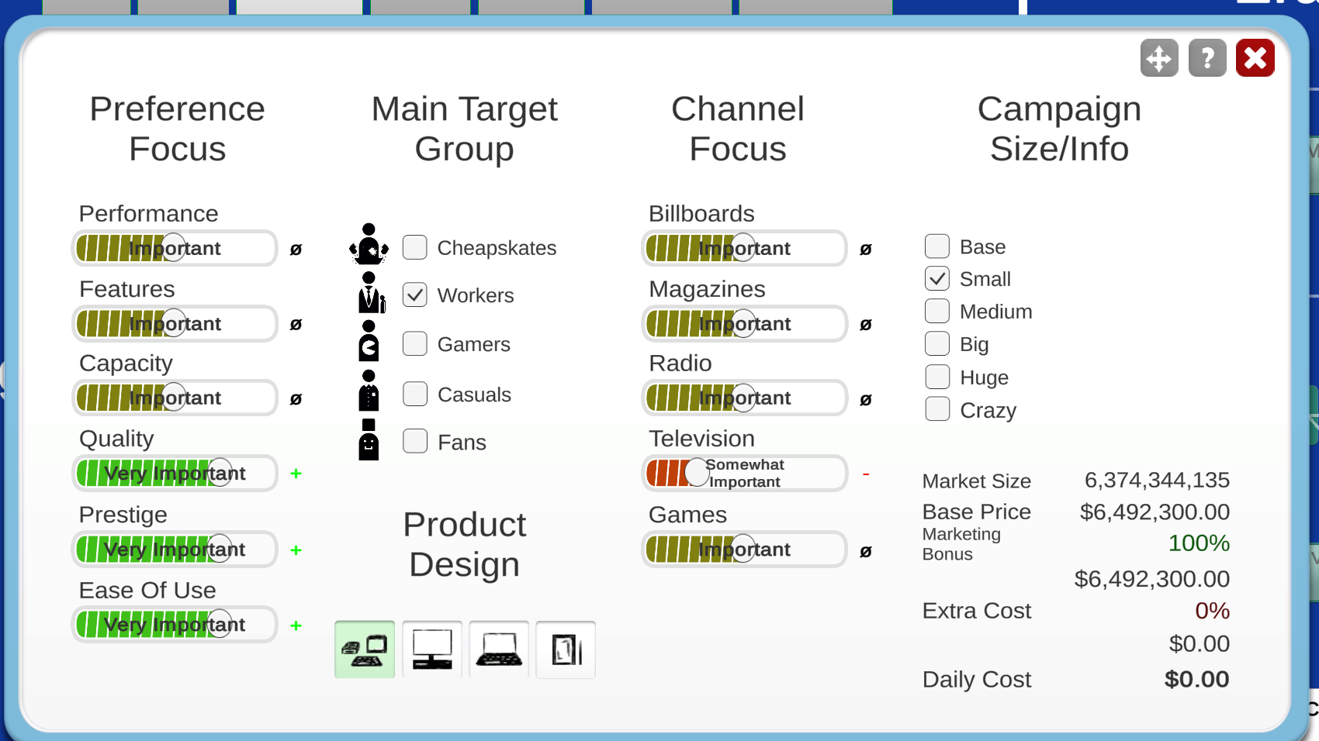Choose the phone product design icon
Viewport: 1319px width, 741px height.
point(566,650)
